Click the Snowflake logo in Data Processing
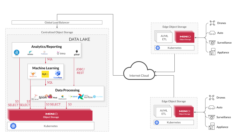Image resolution: width=242 pixels, height=136 pixels. (x=98, y=97)
